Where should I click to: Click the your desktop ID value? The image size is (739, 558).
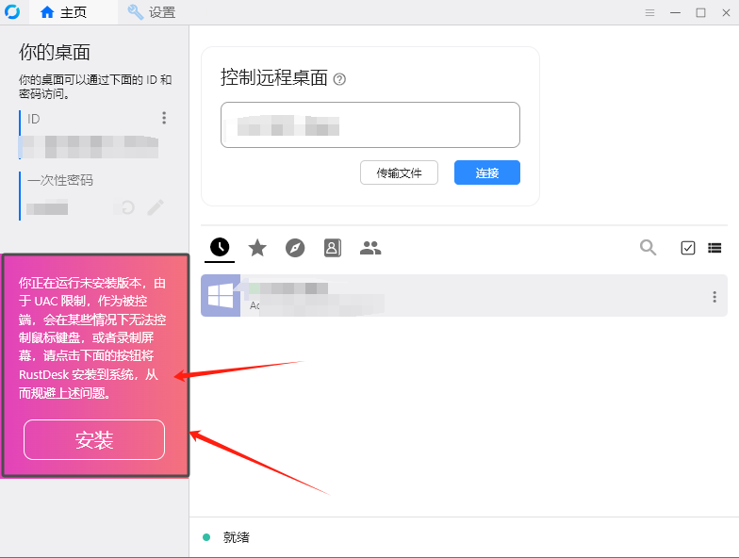[90, 147]
